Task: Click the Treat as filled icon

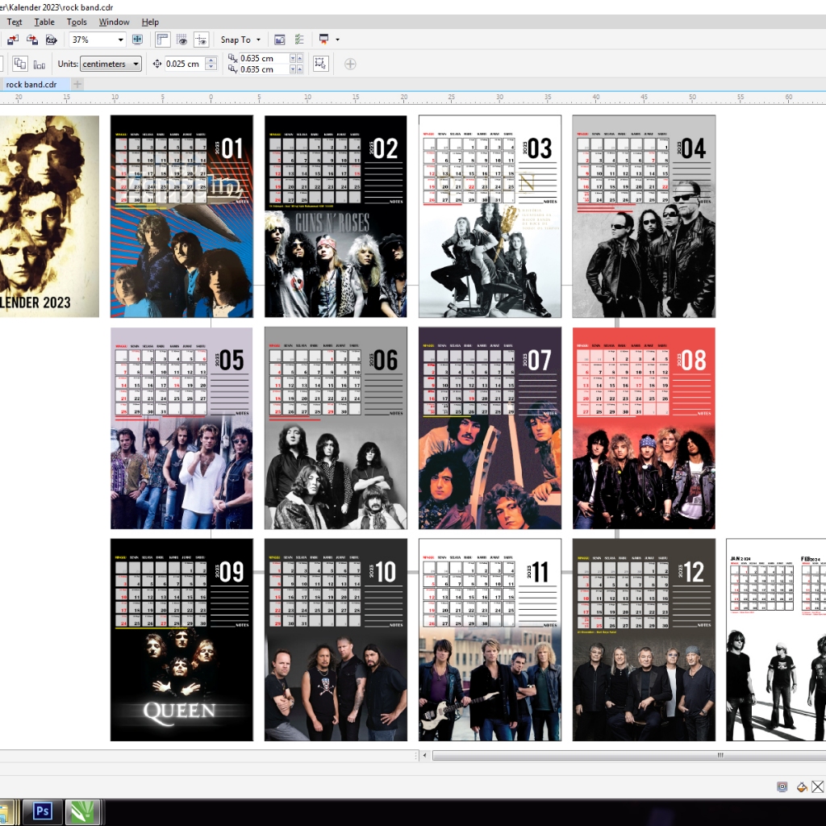Action: click(x=320, y=64)
